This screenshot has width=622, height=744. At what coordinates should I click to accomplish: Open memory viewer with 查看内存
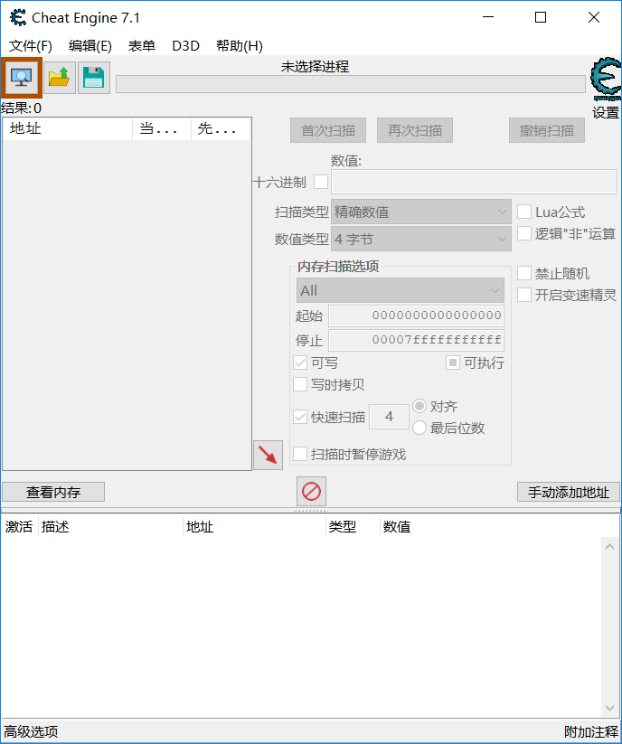tap(53, 492)
